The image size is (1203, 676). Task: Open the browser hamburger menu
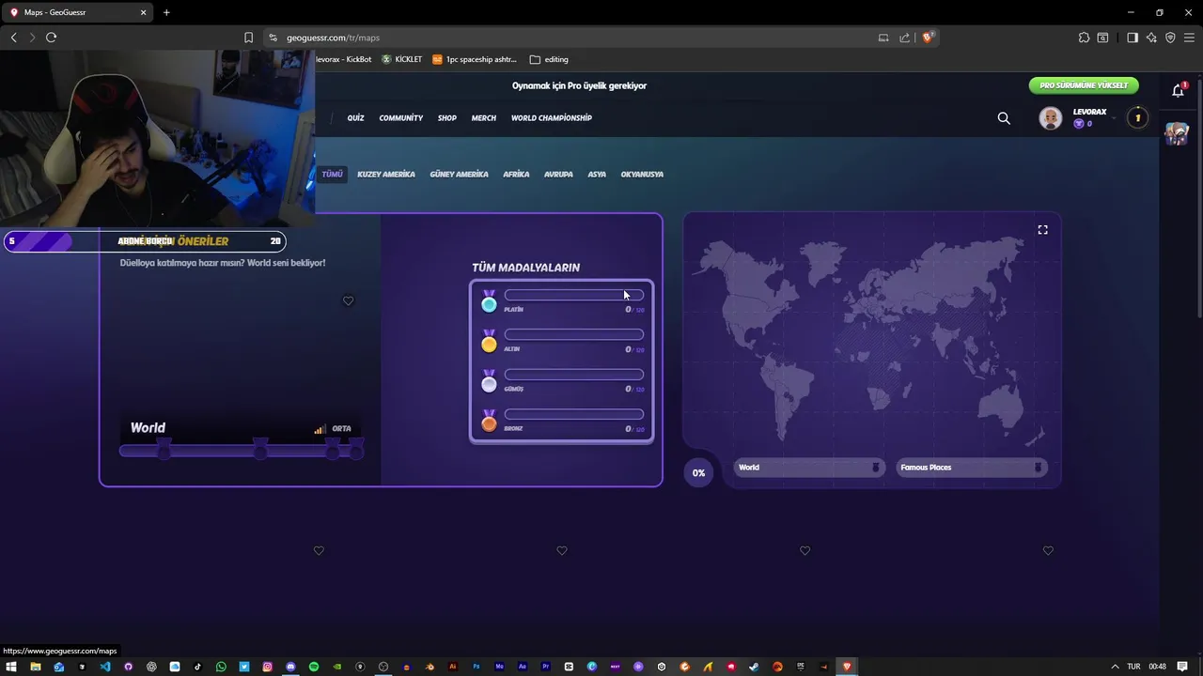click(1189, 38)
